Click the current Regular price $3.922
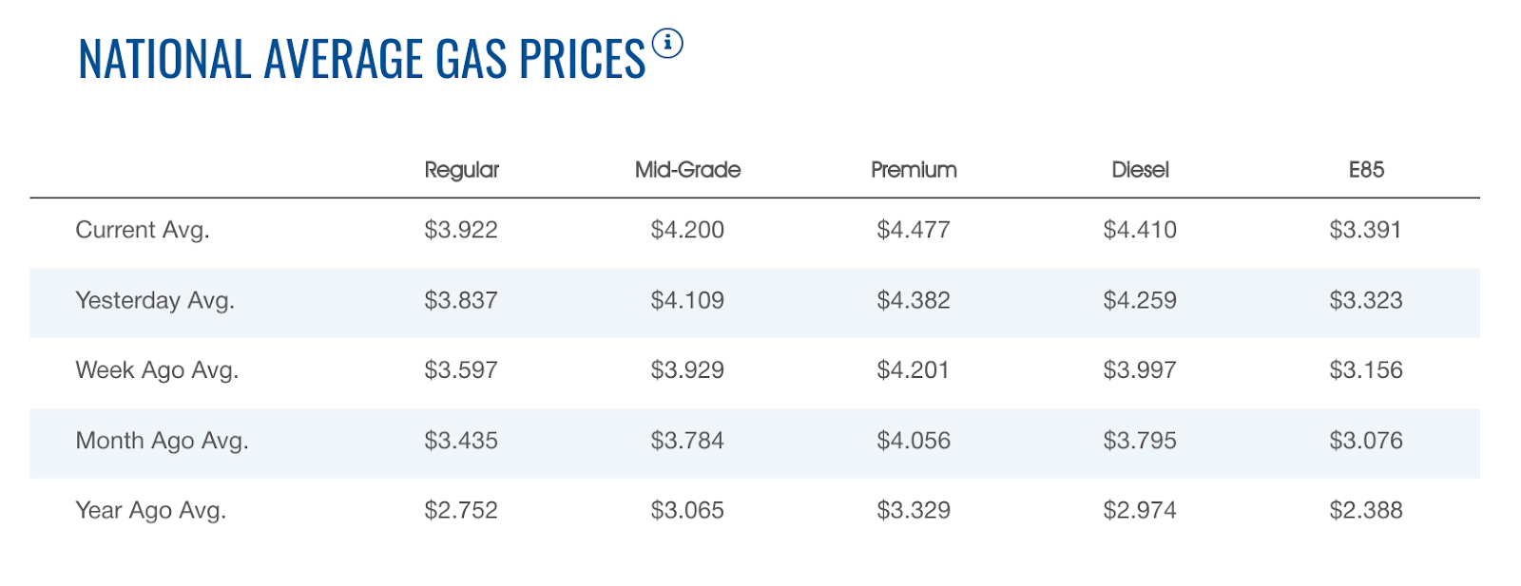 click(x=461, y=230)
